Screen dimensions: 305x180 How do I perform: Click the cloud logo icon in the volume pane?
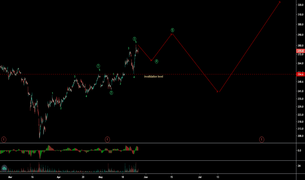(x=4, y=168)
